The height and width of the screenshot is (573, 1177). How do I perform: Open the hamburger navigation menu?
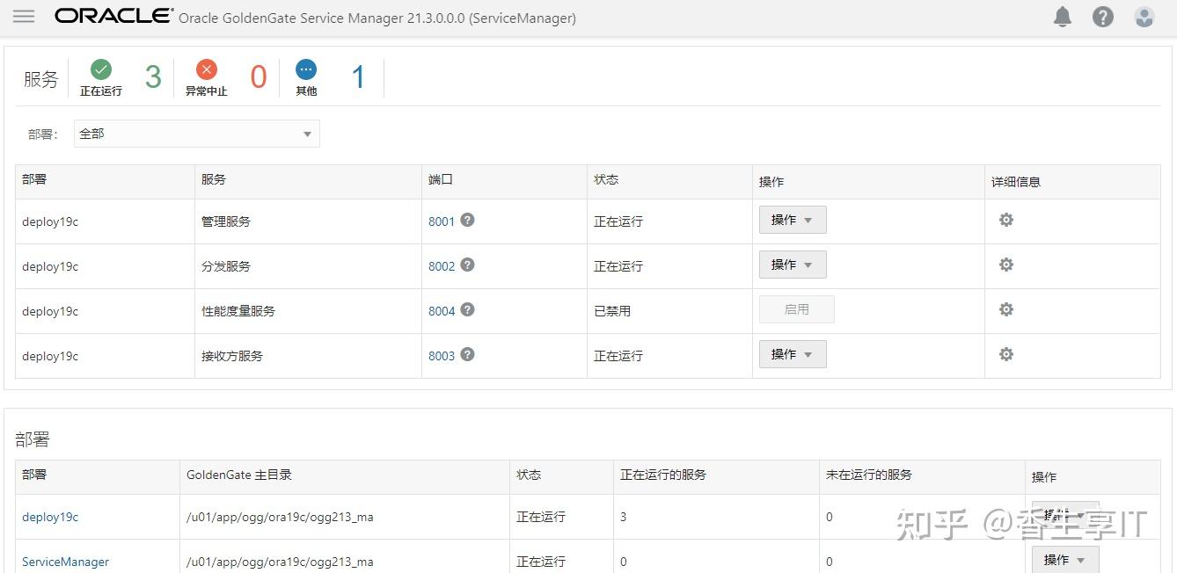tap(24, 15)
